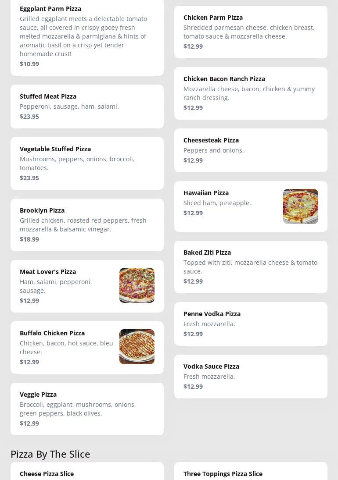This screenshot has width=338, height=480.
Task: Open the Baked Ziti Pizza item
Action: point(251,267)
